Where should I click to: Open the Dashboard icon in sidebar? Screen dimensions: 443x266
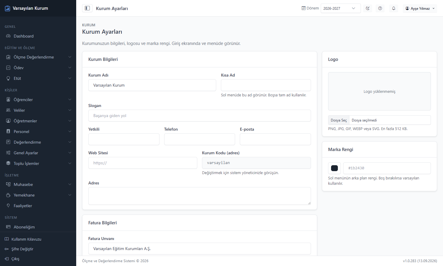[8, 36]
